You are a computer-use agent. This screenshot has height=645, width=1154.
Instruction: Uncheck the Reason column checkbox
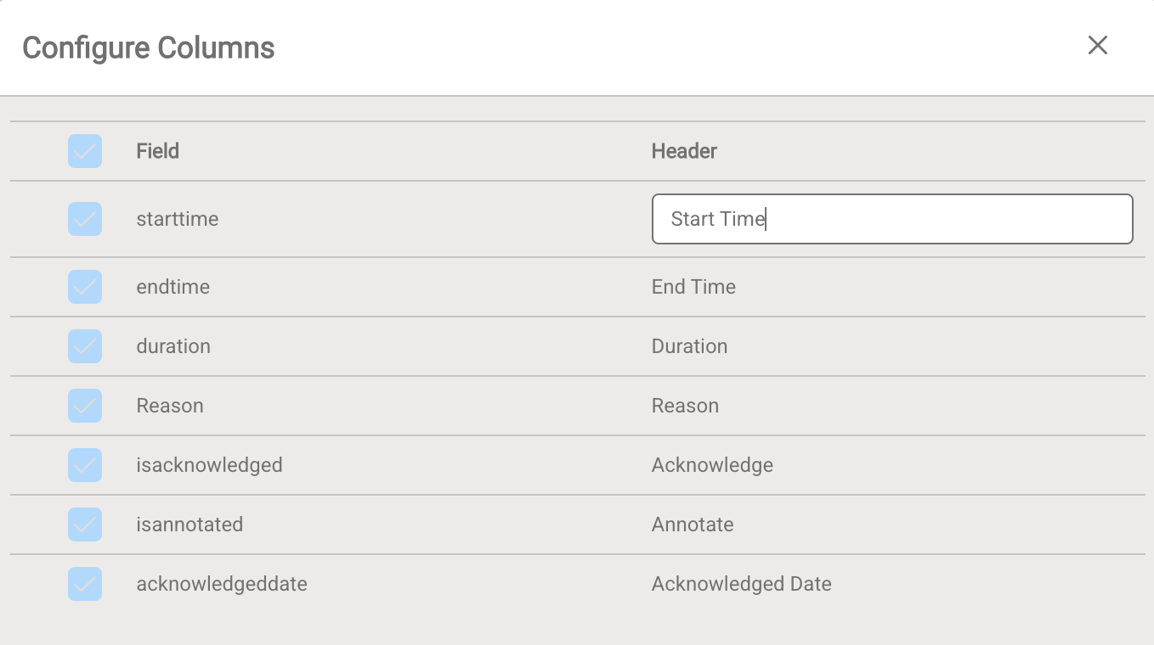click(84, 405)
